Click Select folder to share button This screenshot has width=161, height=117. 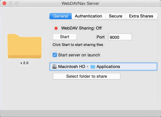pyautogui.click(x=87, y=76)
